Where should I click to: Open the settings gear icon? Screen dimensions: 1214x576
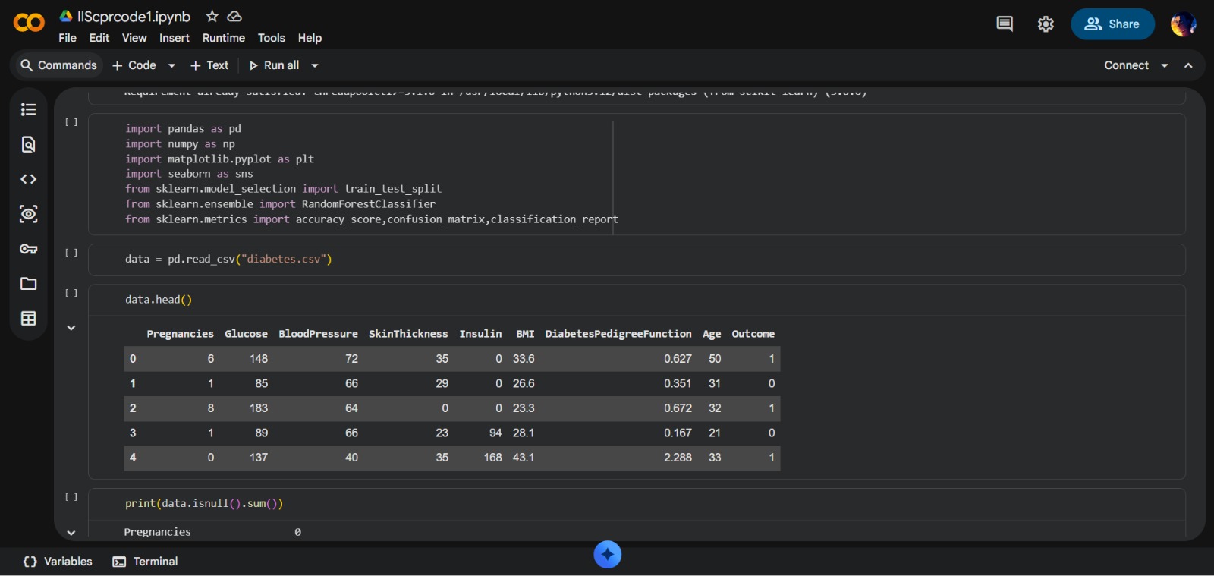[x=1046, y=24]
